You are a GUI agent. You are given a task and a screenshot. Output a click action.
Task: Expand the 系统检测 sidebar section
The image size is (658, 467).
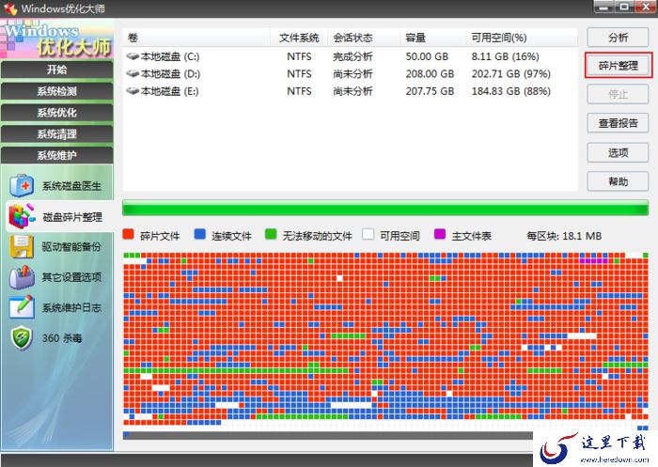56,91
